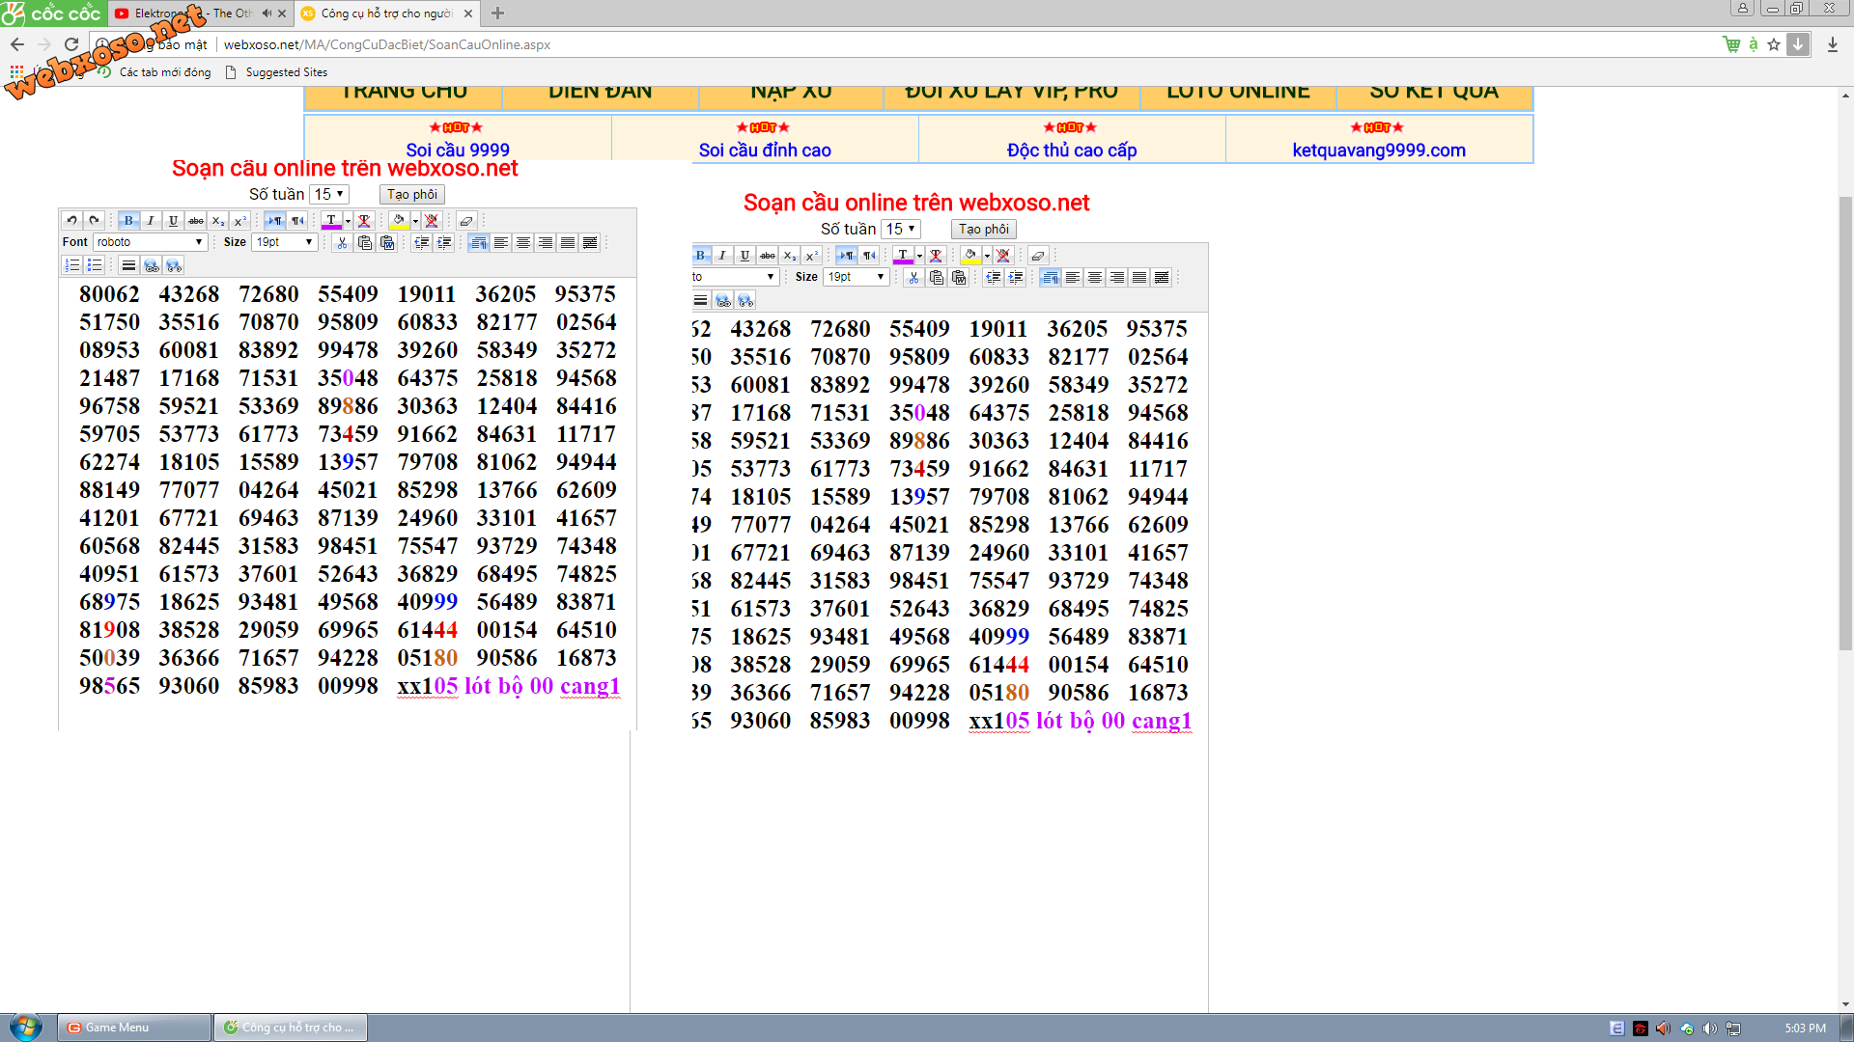Cut with the scissors icon in the right editor
Image resolution: width=1854 pixels, height=1042 pixels.
pos(913,277)
